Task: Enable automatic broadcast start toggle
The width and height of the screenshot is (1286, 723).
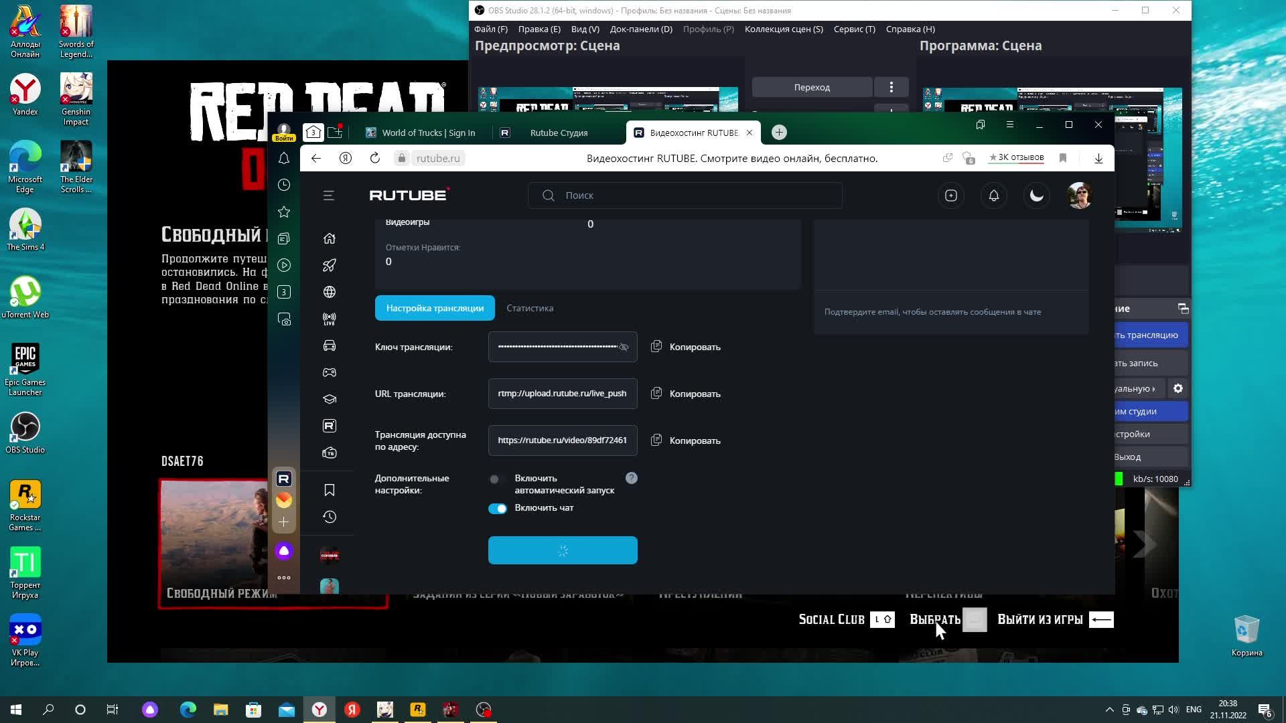Action: 497,479
